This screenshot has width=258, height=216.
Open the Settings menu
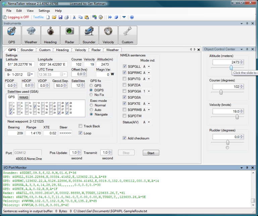(x=44, y=11)
